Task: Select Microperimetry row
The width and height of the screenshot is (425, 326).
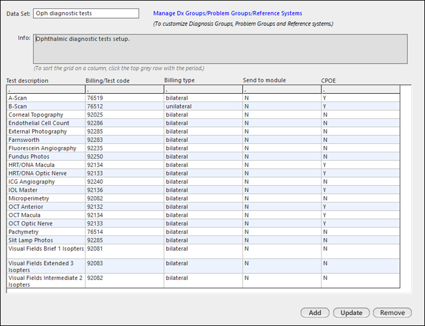Action: pos(203,199)
